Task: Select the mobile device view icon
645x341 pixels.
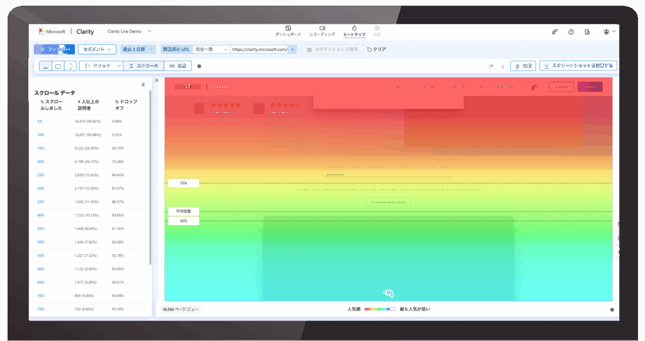Action: click(71, 66)
